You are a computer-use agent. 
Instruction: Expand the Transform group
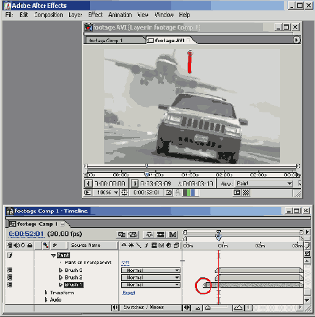pos(46,293)
